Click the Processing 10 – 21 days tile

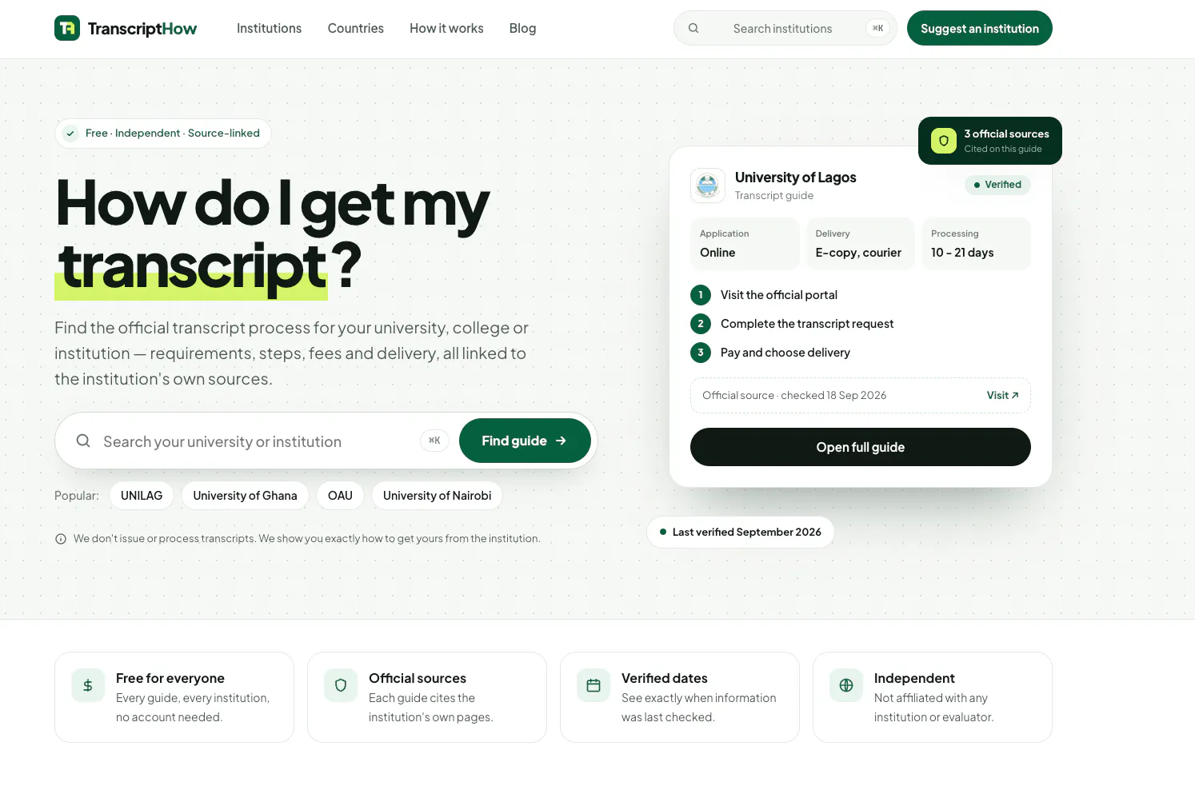pyautogui.click(x=976, y=244)
